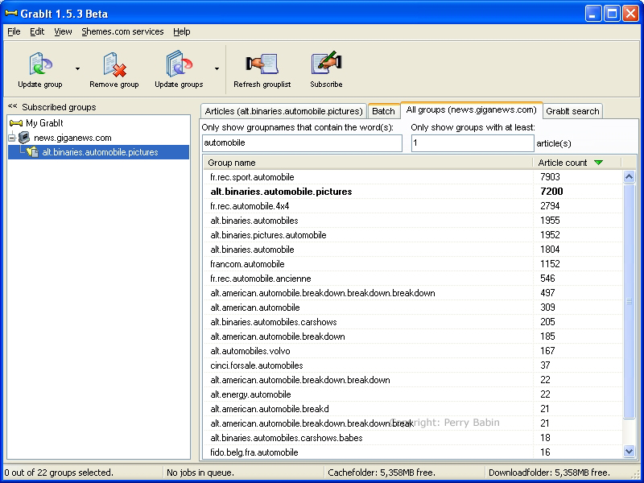Open the GrabIt search tab
The image size is (644, 483).
point(572,111)
